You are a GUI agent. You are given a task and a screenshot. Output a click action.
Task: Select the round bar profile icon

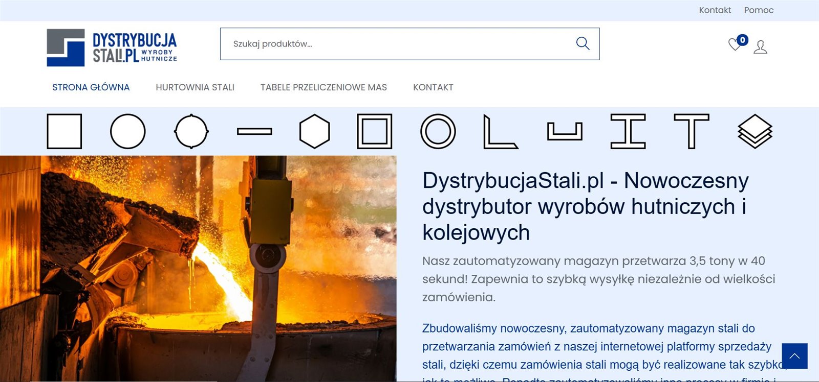[x=127, y=131]
